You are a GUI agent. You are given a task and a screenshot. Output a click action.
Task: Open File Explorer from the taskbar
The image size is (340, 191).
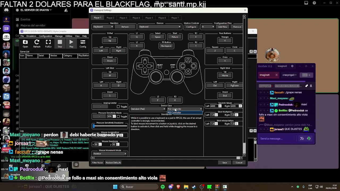pos(186,187)
